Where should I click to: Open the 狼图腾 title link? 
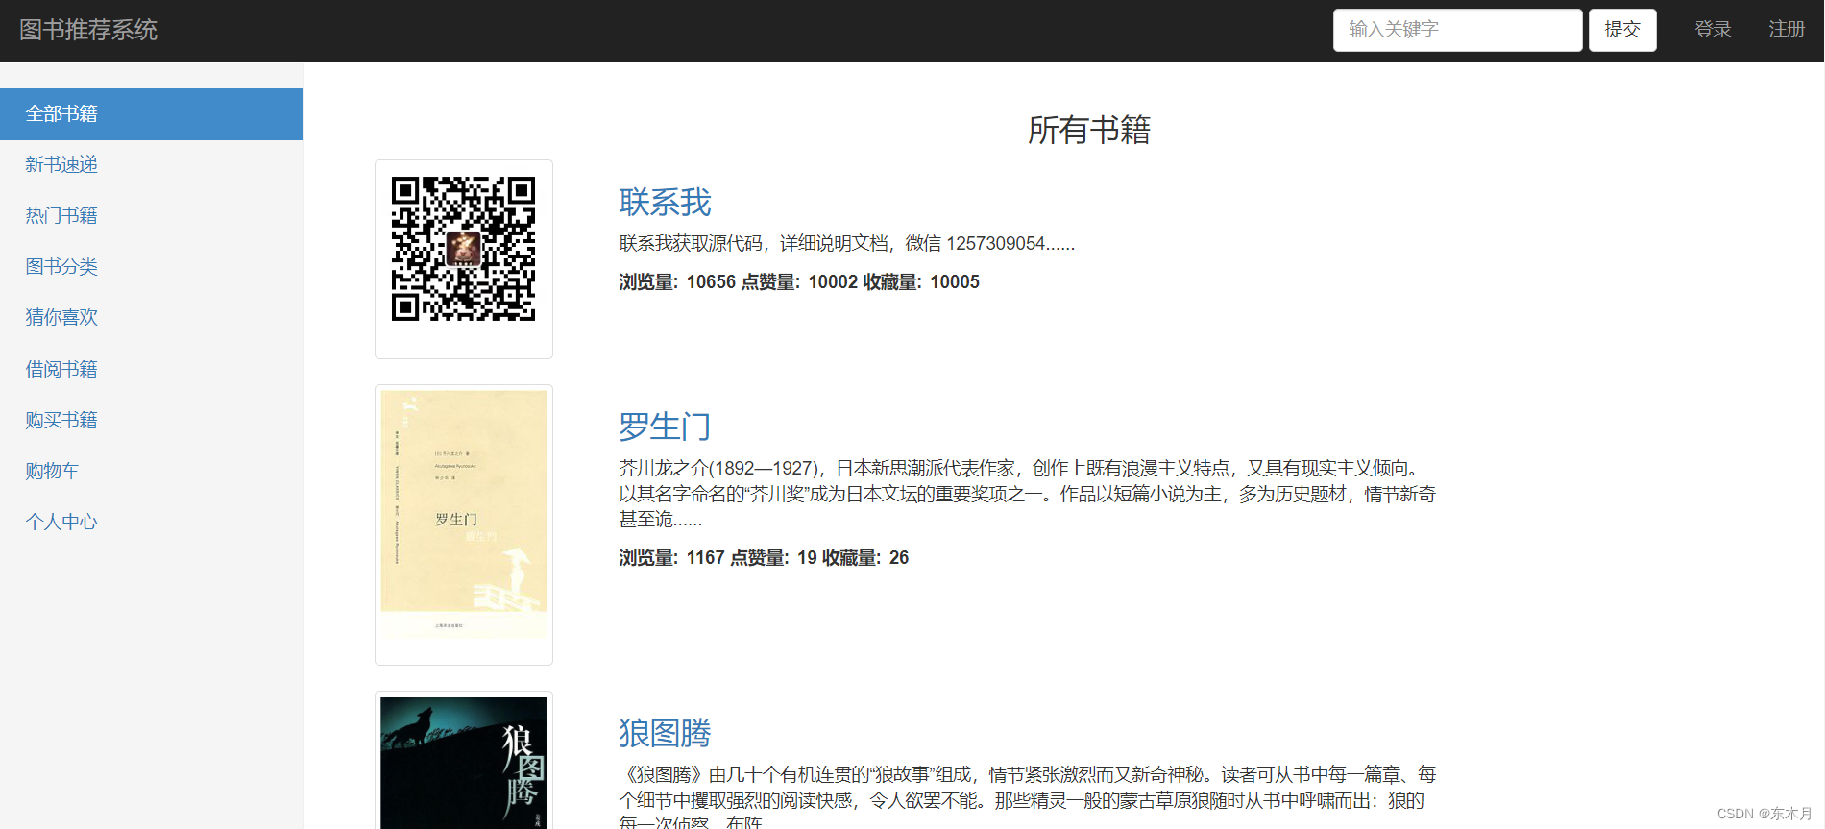pyautogui.click(x=665, y=734)
